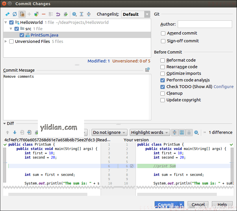Toggle Synchronize scrolling in Diff toolbar
237x211 pixels.
pyautogui.click(x=182, y=132)
